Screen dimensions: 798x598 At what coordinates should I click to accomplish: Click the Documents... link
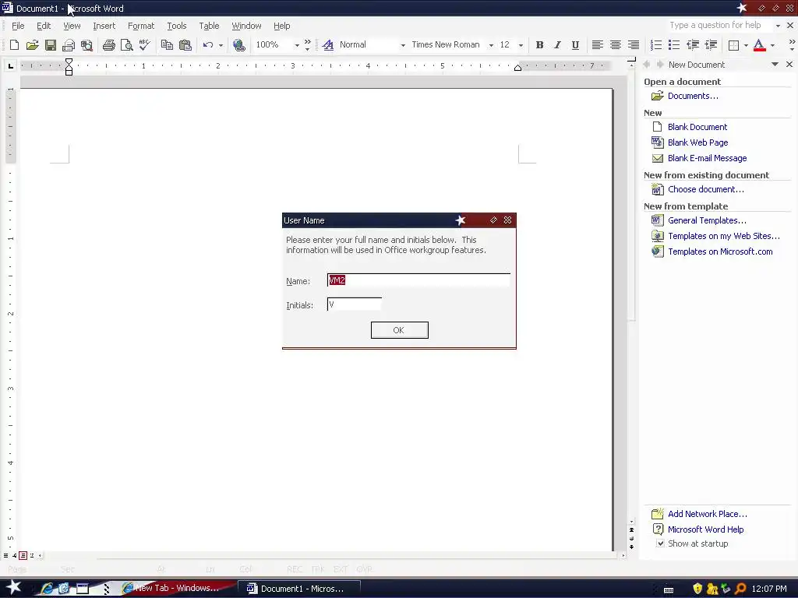[693, 96]
